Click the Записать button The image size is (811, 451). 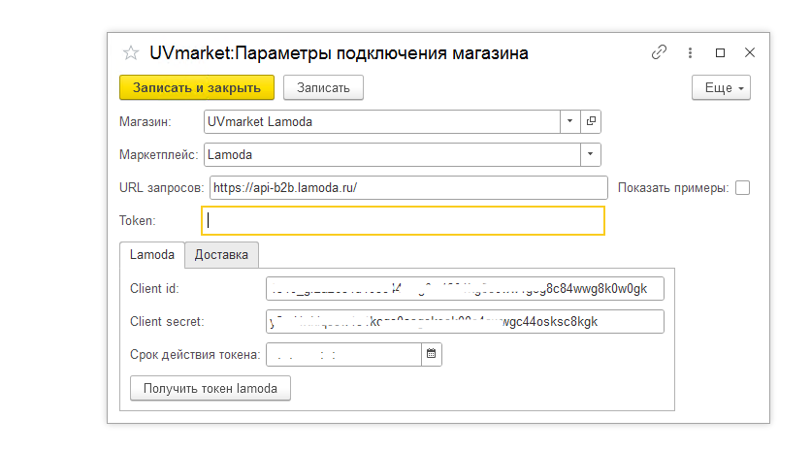point(323,87)
